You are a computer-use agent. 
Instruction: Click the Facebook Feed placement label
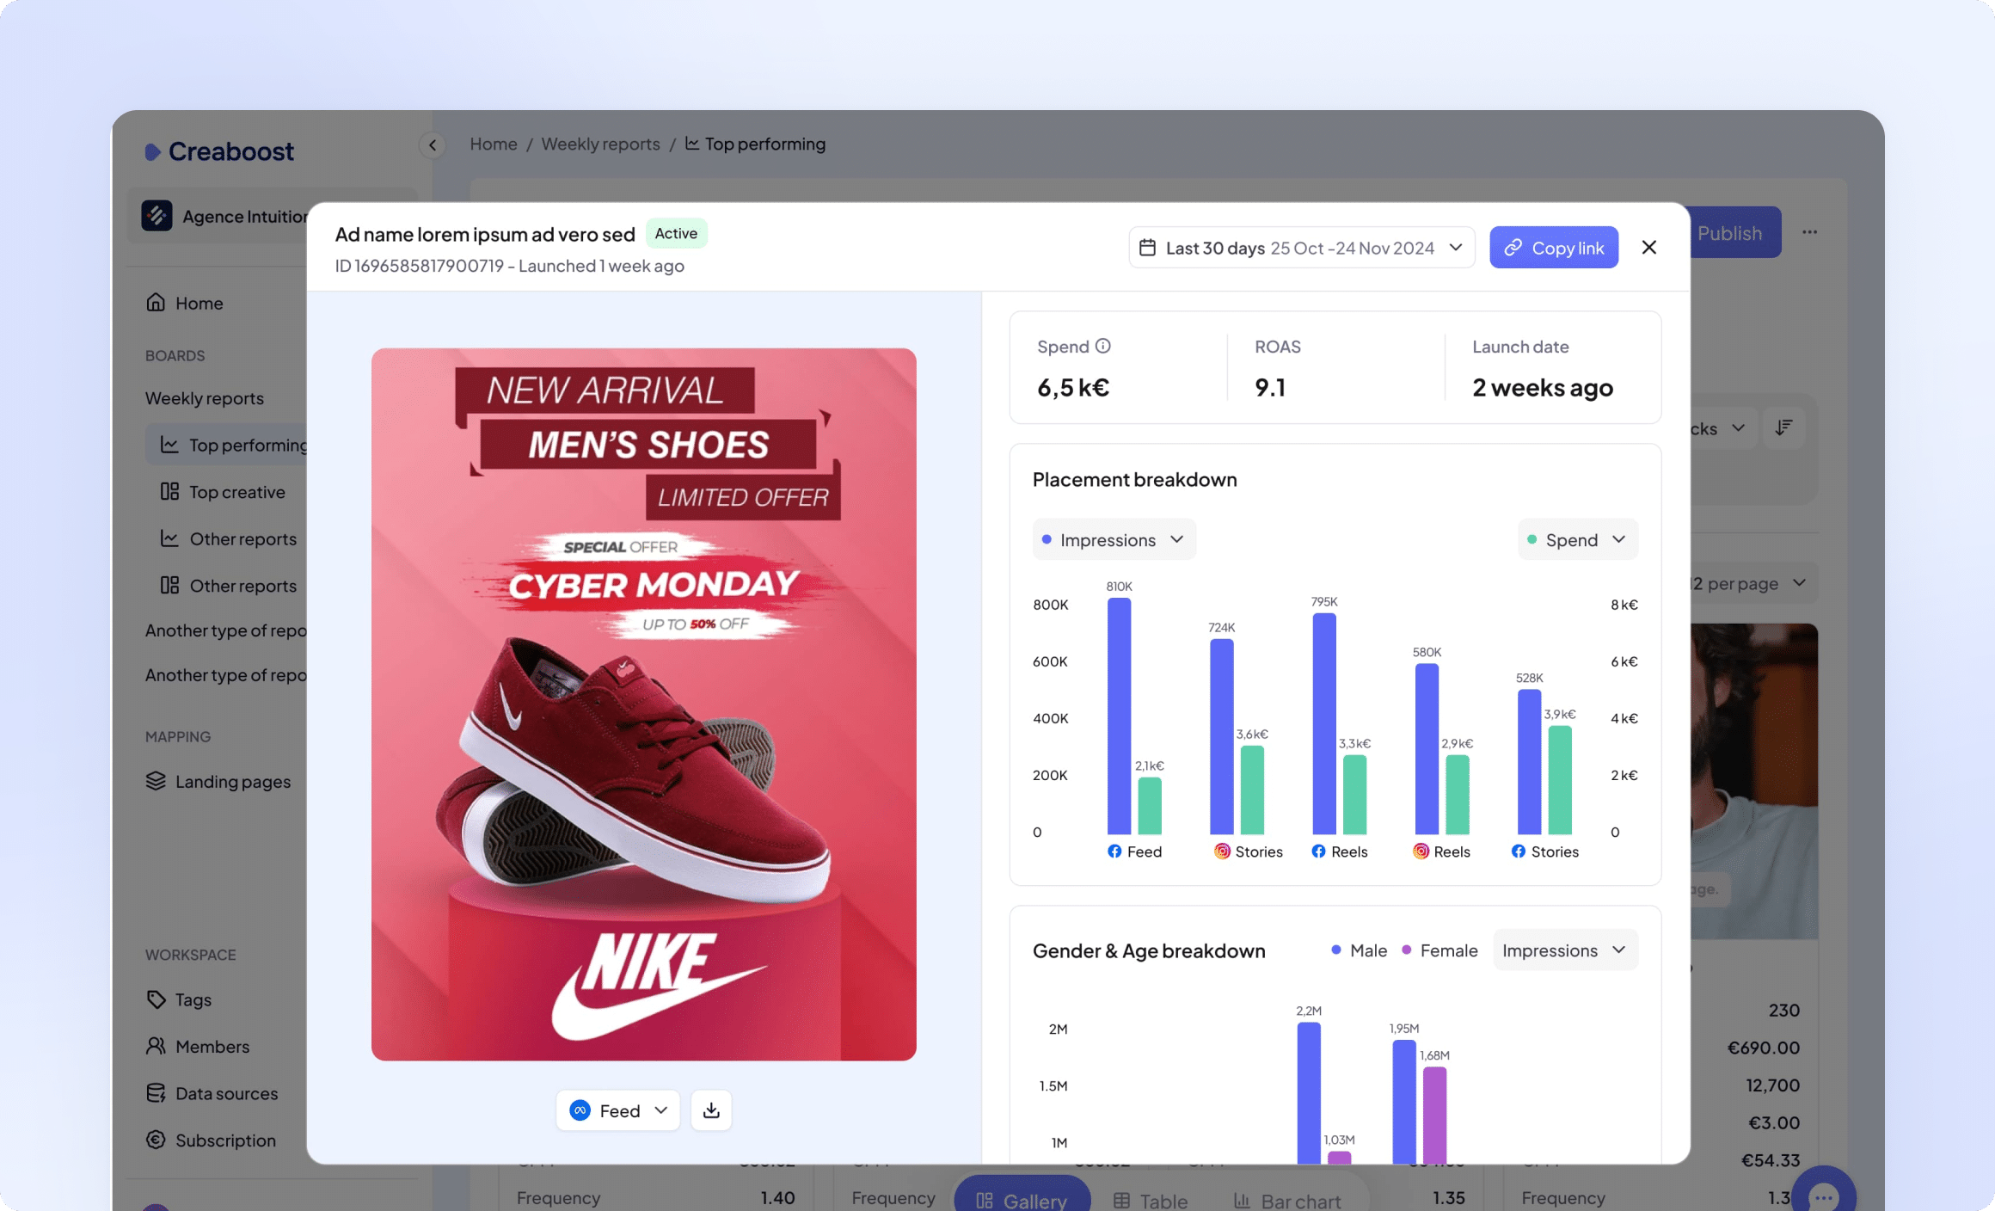click(1134, 851)
